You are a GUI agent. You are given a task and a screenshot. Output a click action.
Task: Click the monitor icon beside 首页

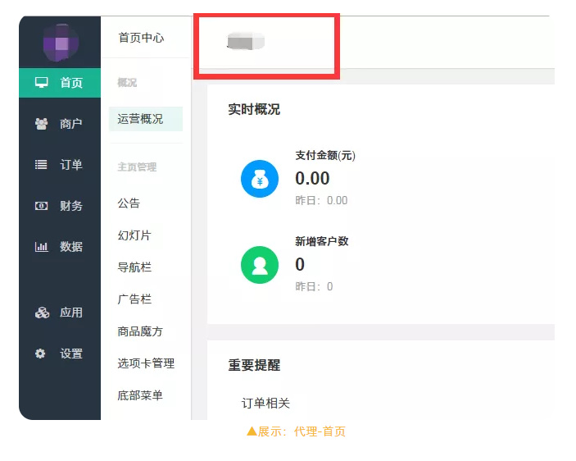point(42,82)
